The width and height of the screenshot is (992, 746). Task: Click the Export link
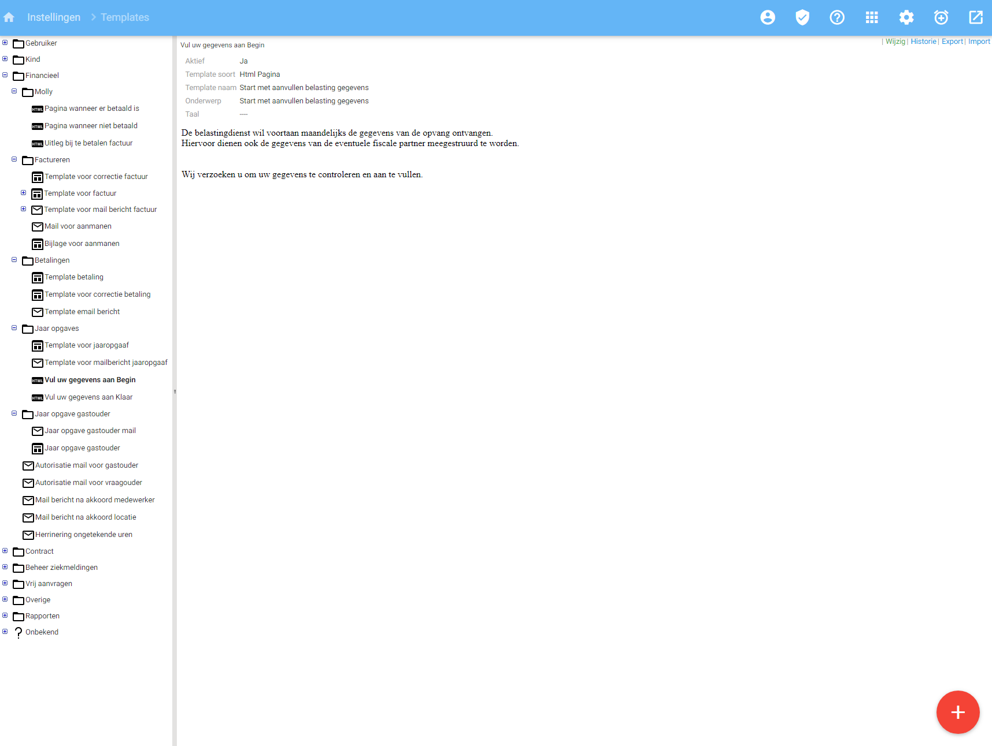[952, 42]
